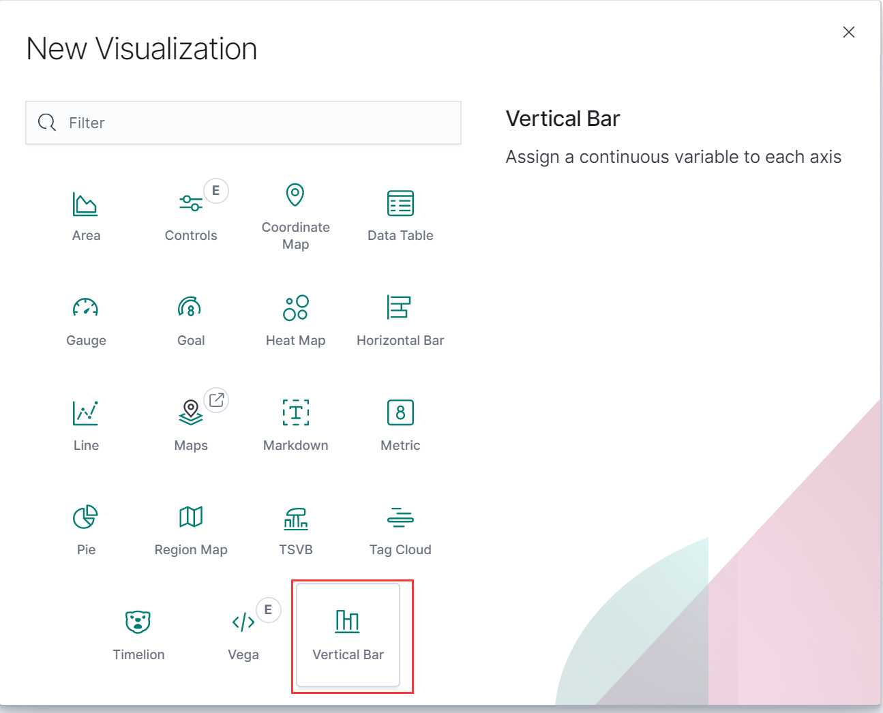Open the Maps visualization icon

tap(191, 412)
